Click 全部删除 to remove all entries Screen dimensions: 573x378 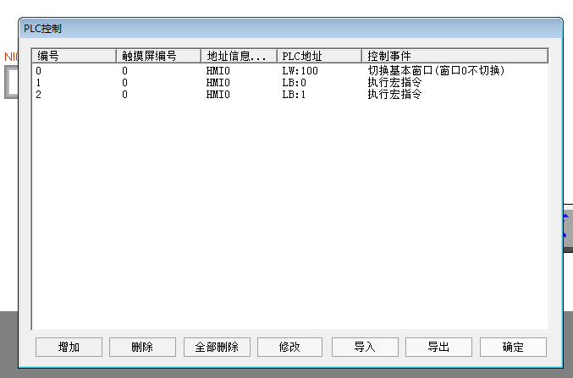click(x=217, y=347)
